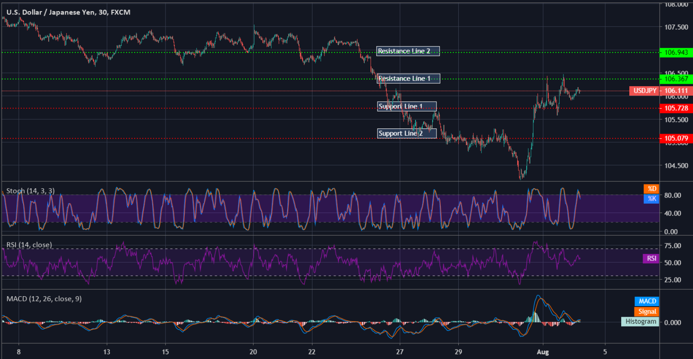Viewport: 693px width, 359px height.
Task: Click the 50.00 RSI axis value
Action: (672, 263)
